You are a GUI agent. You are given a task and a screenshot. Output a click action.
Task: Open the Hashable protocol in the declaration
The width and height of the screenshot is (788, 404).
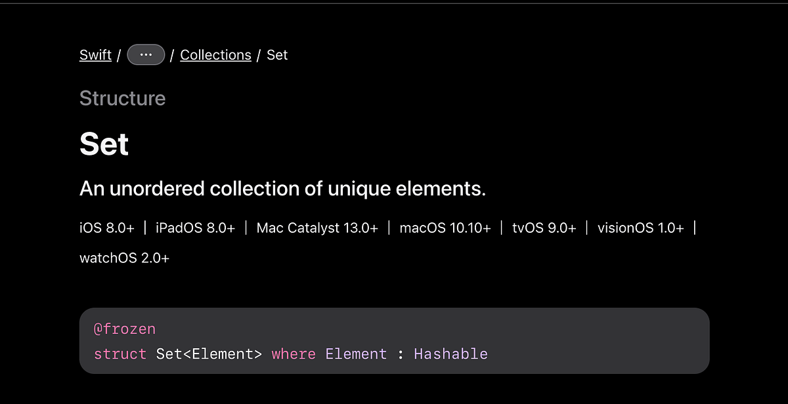tap(450, 353)
